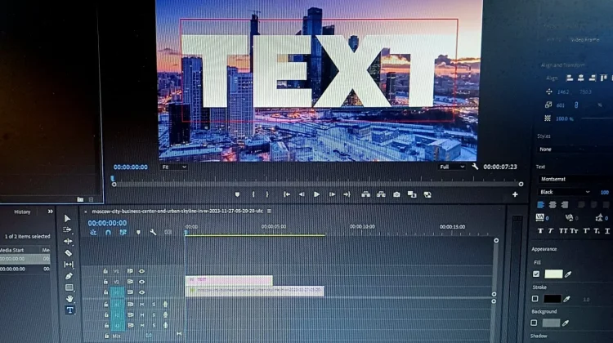Select the Selection arrow tool
613x343 pixels.
coord(67,218)
